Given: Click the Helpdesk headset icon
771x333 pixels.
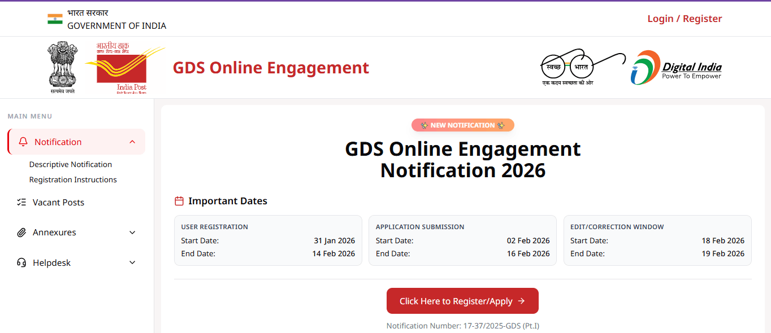Looking at the screenshot, I should (x=21, y=262).
